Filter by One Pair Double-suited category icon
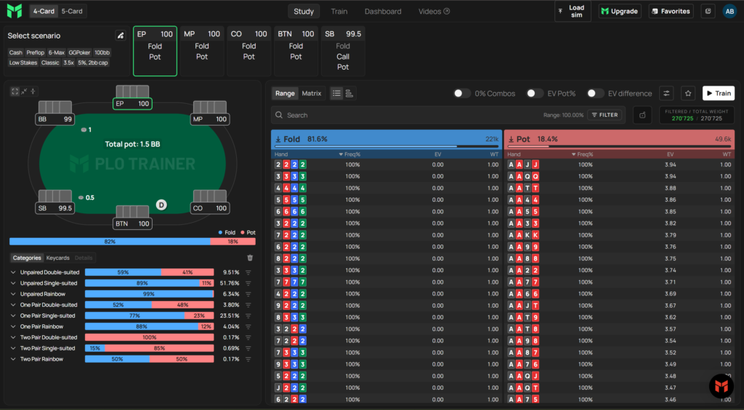 pyautogui.click(x=248, y=306)
